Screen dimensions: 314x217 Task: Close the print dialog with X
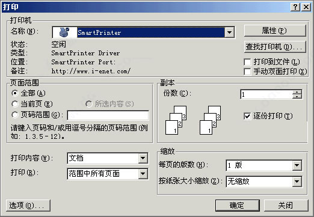point(306,7)
